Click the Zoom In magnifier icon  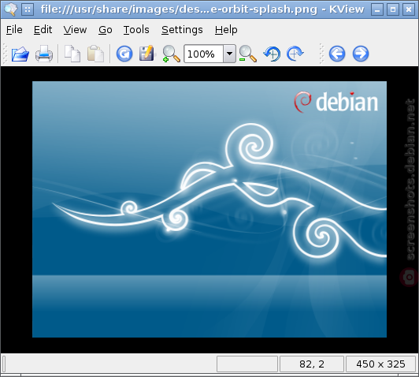[171, 54]
